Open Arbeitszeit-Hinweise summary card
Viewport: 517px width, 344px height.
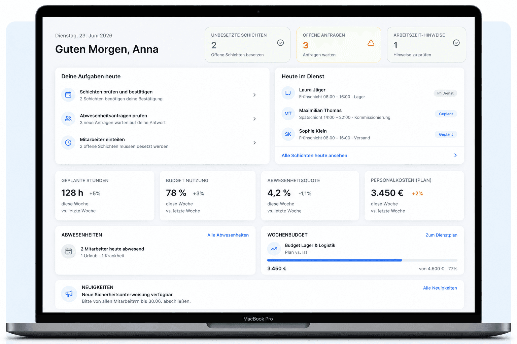pyautogui.click(x=426, y=45)
